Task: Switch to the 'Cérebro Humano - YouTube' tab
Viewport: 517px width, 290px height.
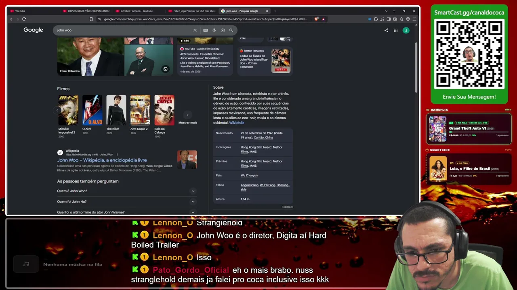Action: (138, 11)
